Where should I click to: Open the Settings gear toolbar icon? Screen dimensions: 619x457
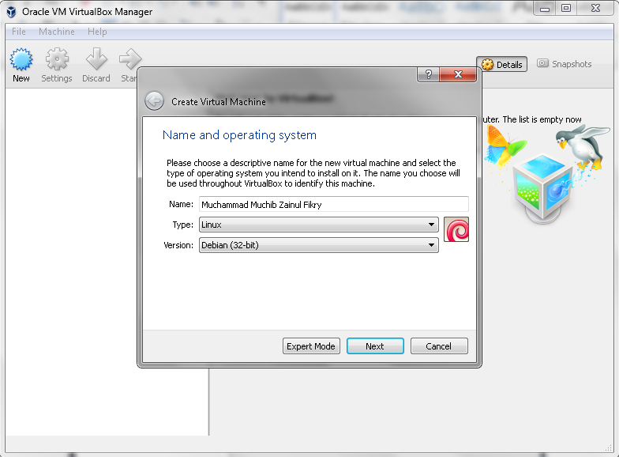(57, 59)
